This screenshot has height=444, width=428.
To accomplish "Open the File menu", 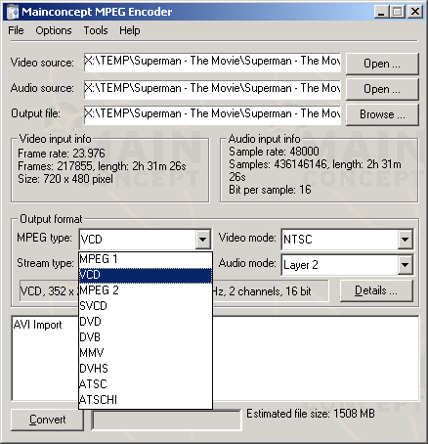I will 16,30.
